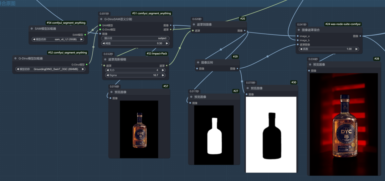
Task: Click the 0.691秒 execution time label
Action: tap(104, 14)
